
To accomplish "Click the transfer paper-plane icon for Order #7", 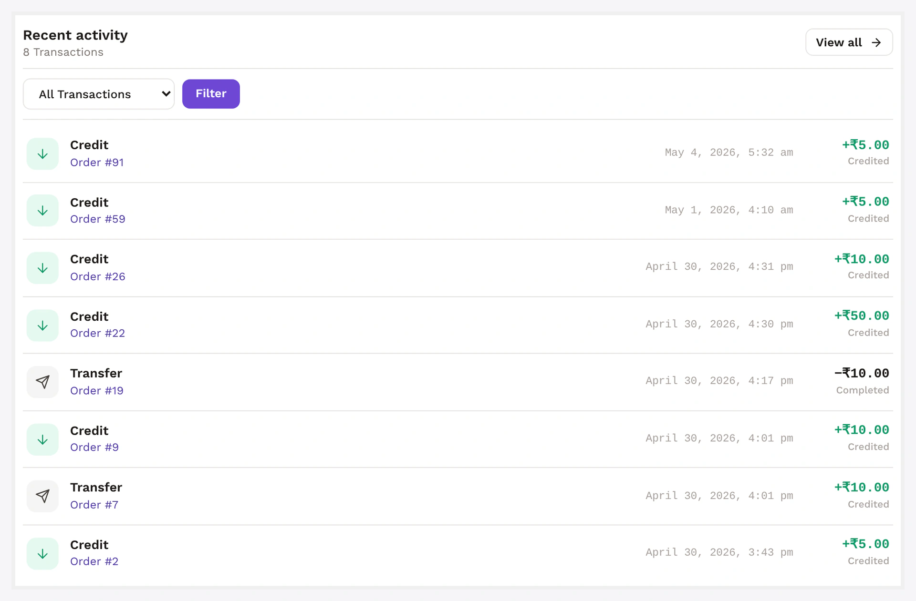I will (42, 496).
